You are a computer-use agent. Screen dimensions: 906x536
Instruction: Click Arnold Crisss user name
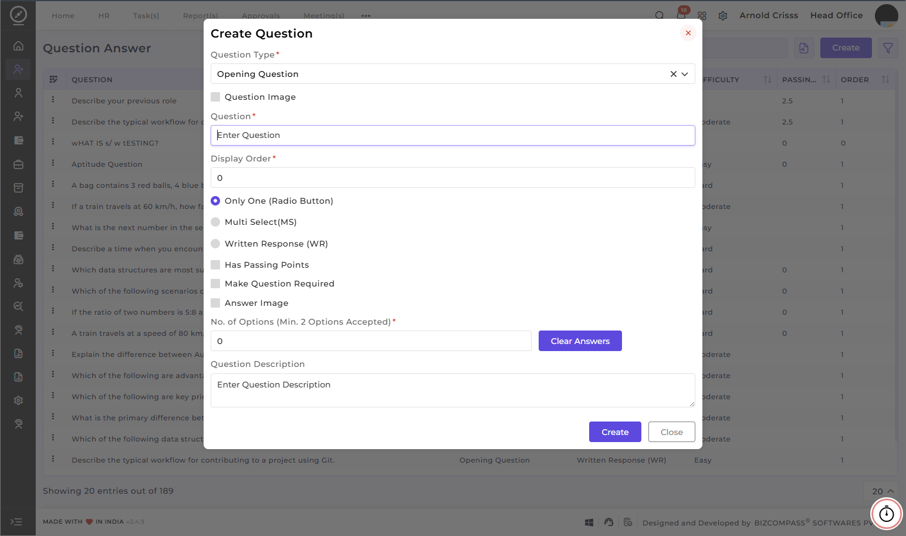769,15
